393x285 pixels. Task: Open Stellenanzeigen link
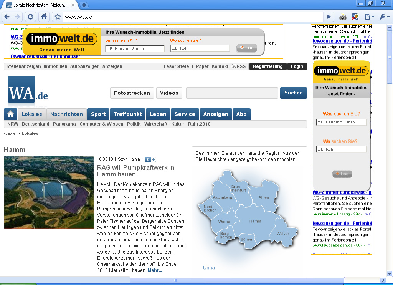[x=23, y=66]
